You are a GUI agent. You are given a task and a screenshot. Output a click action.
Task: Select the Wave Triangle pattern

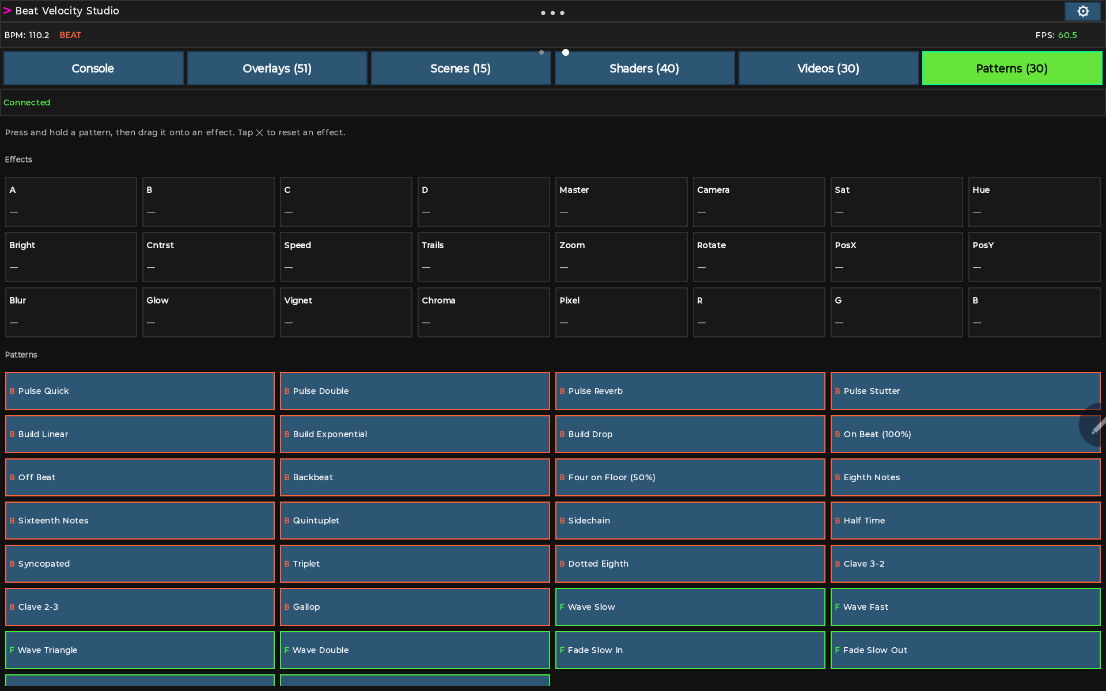point(140,650)
